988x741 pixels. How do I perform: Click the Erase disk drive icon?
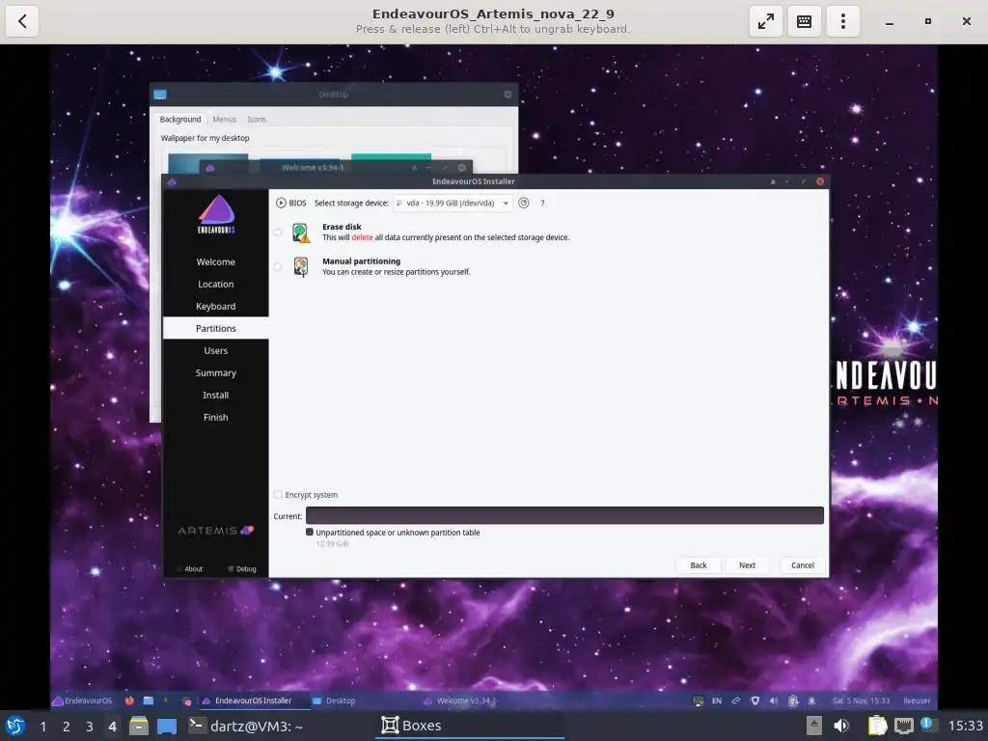(301, 233)
